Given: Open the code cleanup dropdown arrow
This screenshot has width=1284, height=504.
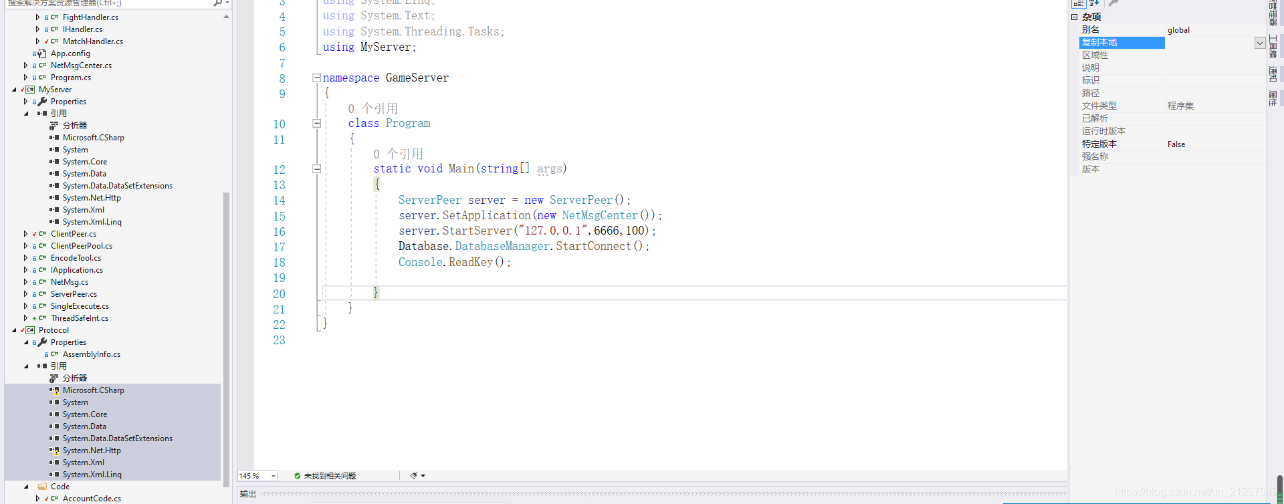Looking at the screenshot, I should click(x=423, y=476).
